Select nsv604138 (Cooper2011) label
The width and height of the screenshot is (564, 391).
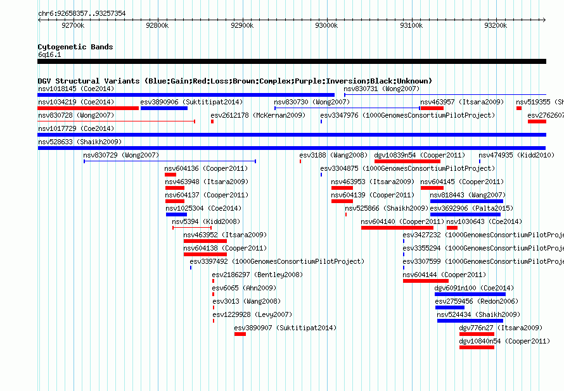point(225,248)
